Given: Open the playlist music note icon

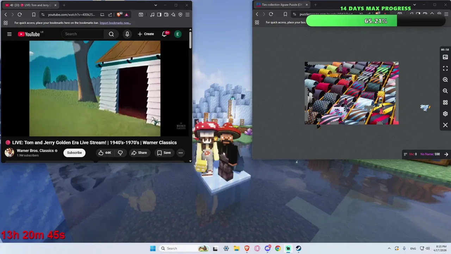Looking at the screenshot, I should 152,14.
